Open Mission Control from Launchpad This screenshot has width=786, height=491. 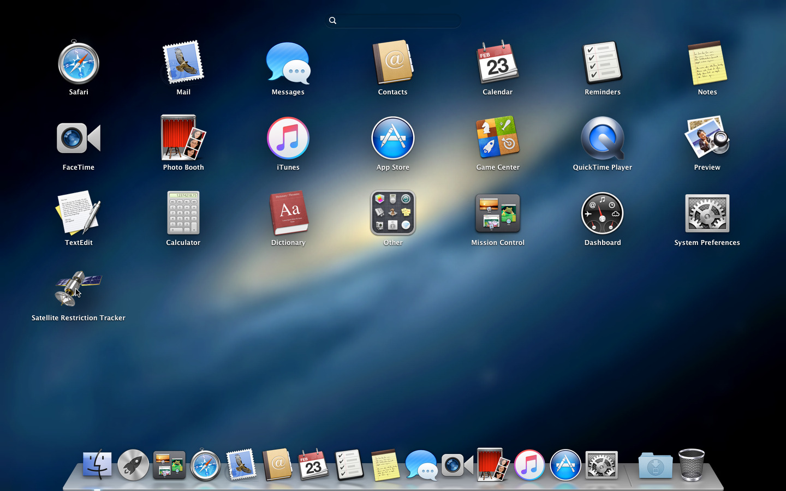pyautogui.click(x=497, y=214)
